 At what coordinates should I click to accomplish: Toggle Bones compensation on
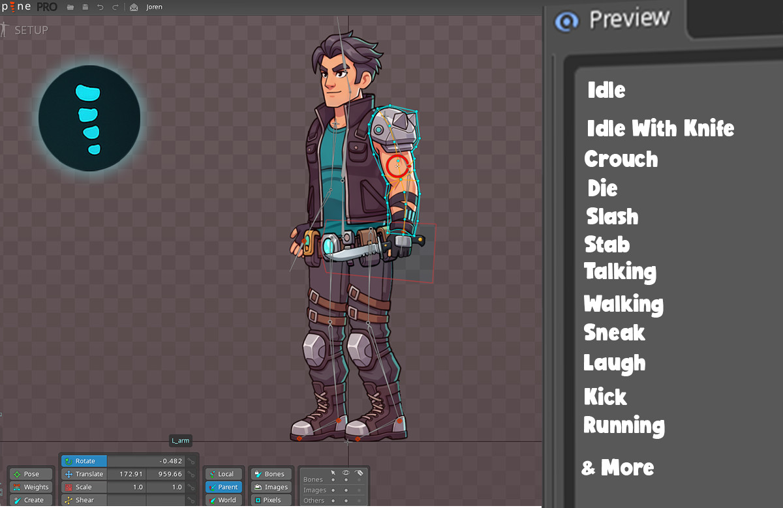(271, 474)
